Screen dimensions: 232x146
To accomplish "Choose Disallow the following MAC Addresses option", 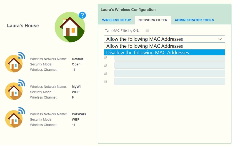I will tap(148, 53).
